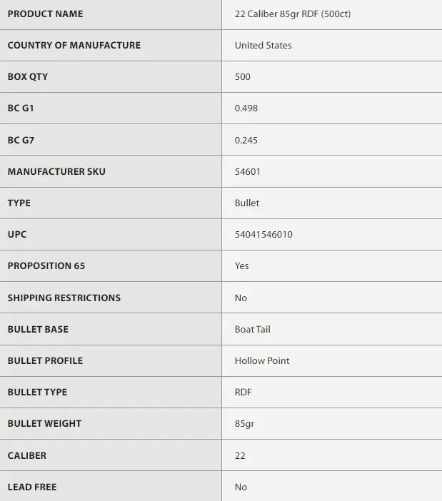Select the BC G1 value 0.498
442x501 pixels.
[x=246, y=108]
